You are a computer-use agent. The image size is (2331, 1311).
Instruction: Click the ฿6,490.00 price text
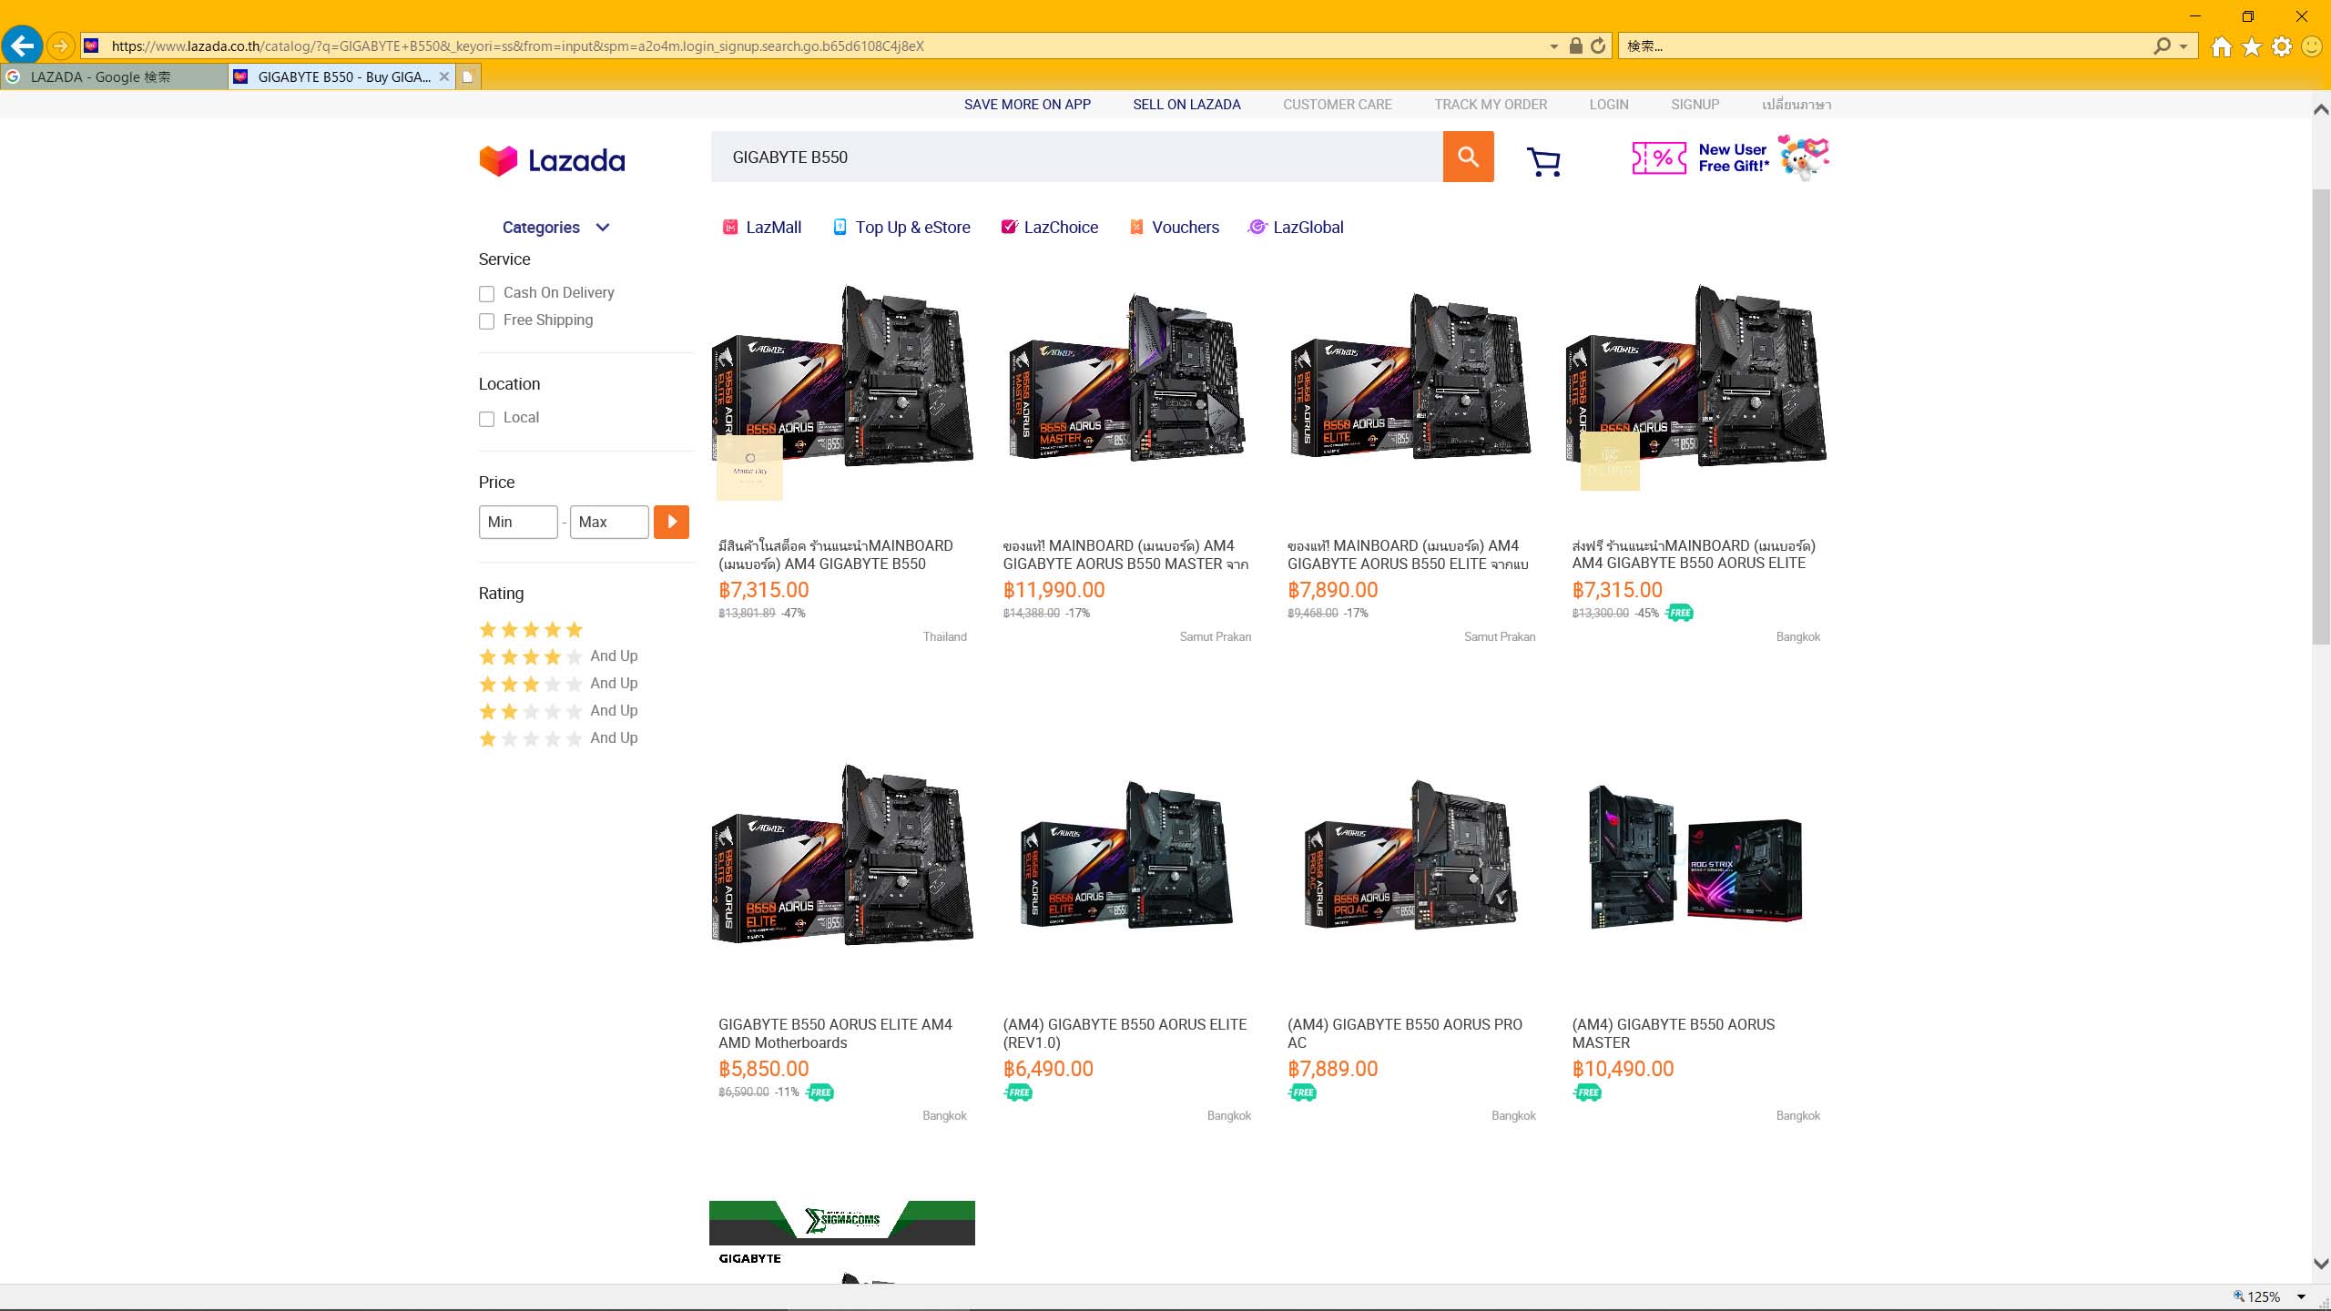1048,1069
